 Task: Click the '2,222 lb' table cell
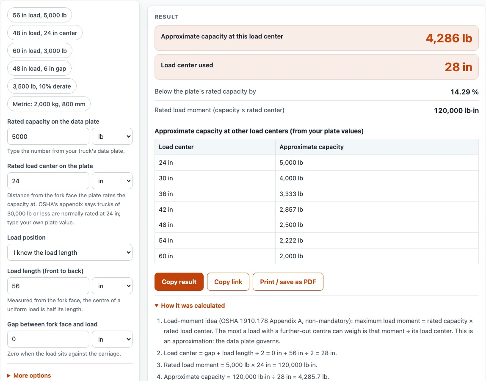(x=377, y=240)
